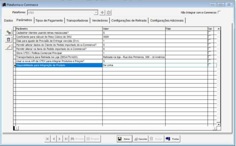The width and height of the screenshot is (236, 146).
Task: Click the Salvar button
Action: tap(125, 139)
